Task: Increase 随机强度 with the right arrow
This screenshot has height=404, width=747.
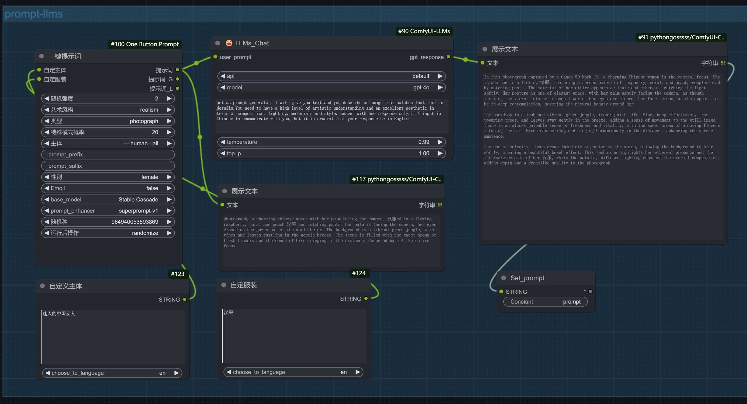Action: (169, 98)
